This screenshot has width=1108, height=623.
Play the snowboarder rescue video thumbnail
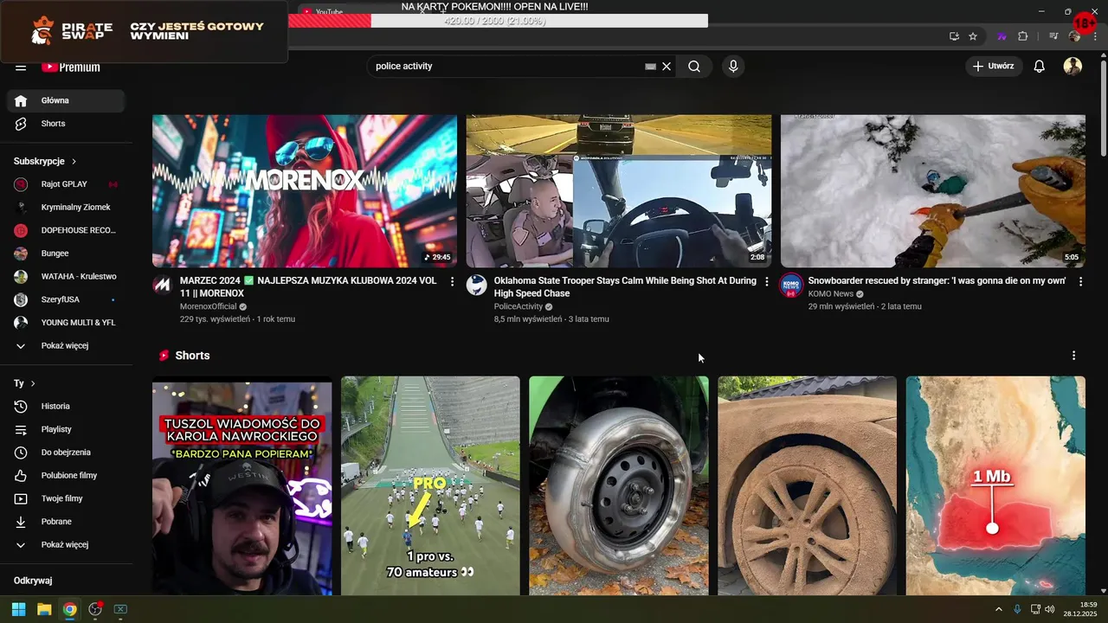point(933,191)
